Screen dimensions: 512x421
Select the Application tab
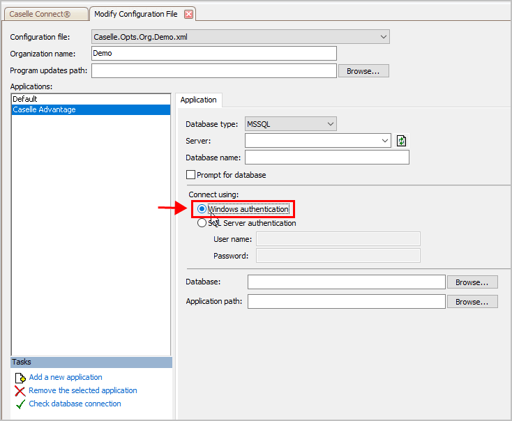pyautogui.click(x=199, y=100)
